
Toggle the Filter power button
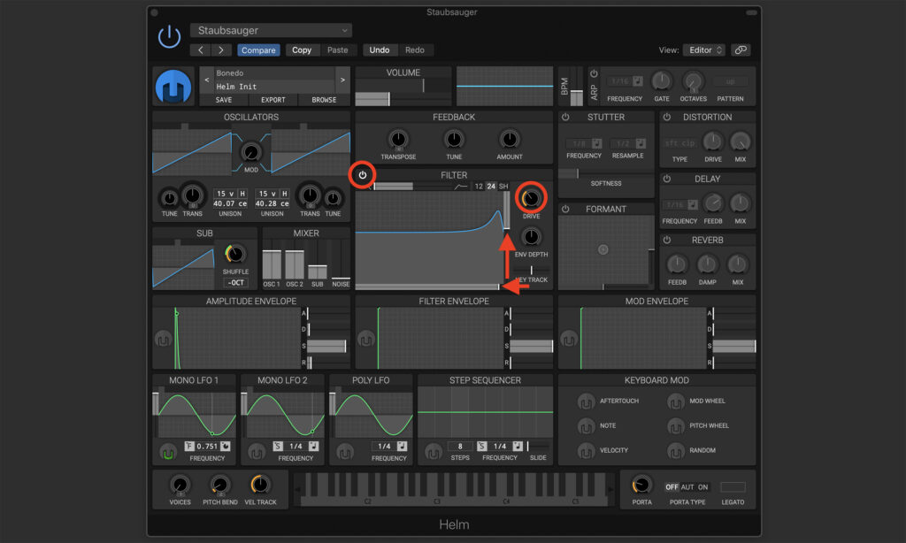pyautogui.click(x=362, y=174)
